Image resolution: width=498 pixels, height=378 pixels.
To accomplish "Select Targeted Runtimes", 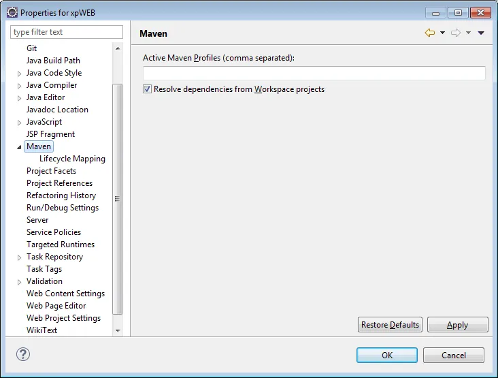I will point(61,245).
